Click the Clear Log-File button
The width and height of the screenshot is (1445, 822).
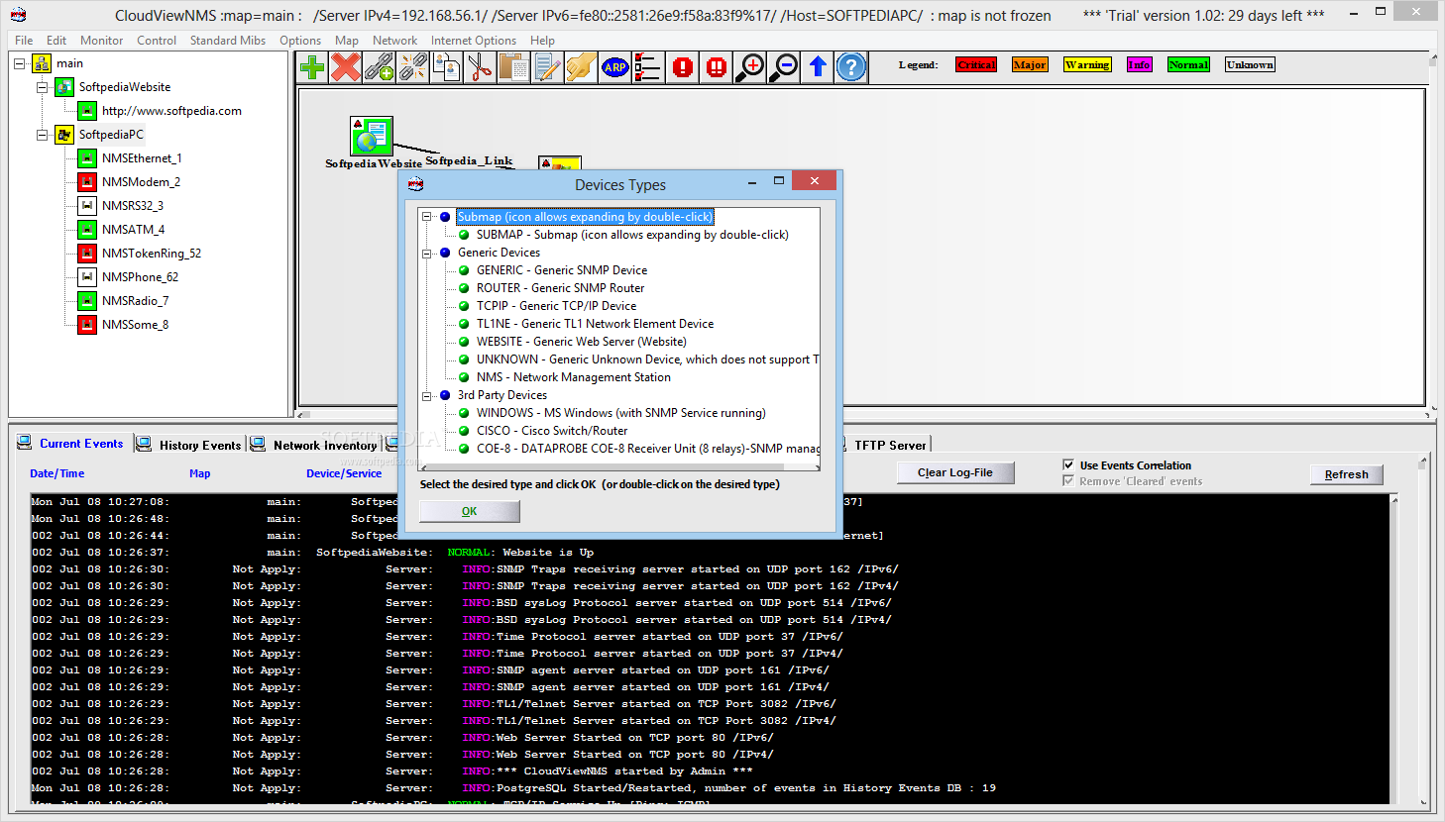[955, 472]
